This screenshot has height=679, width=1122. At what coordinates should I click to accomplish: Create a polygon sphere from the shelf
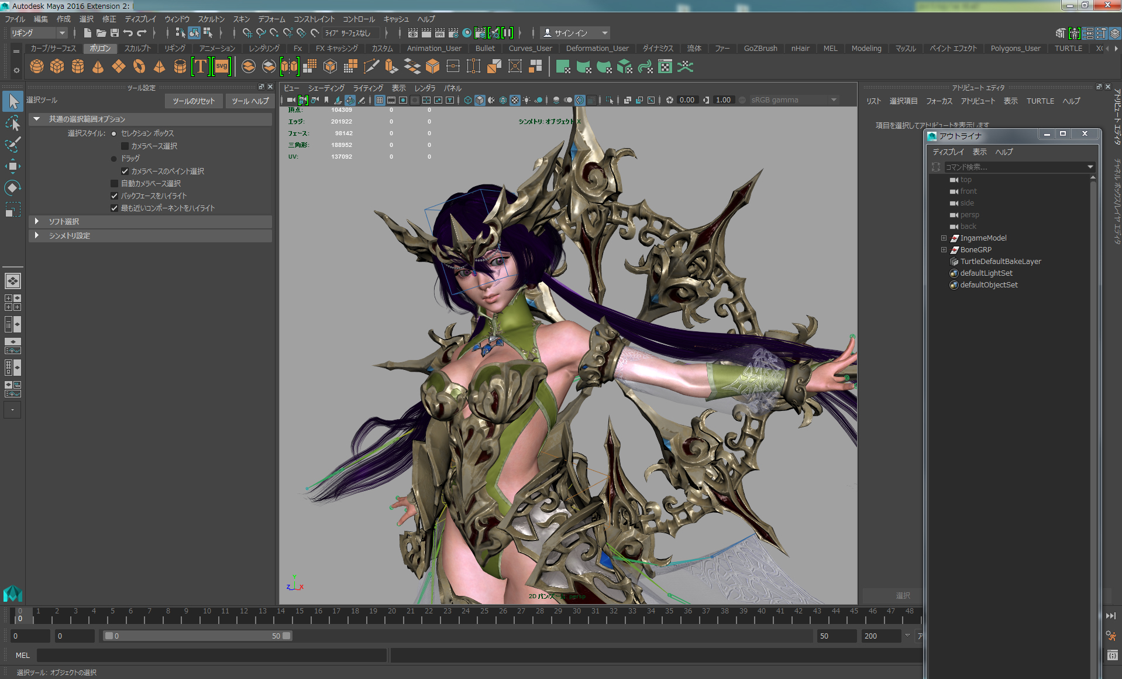[37, 67]
